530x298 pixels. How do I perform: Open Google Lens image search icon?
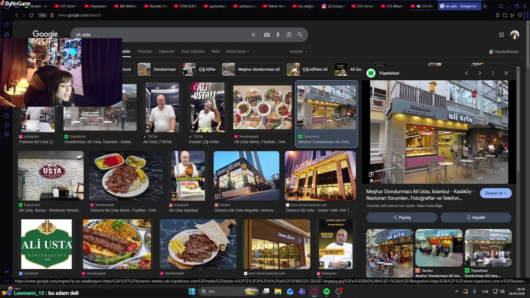(289, 35)
